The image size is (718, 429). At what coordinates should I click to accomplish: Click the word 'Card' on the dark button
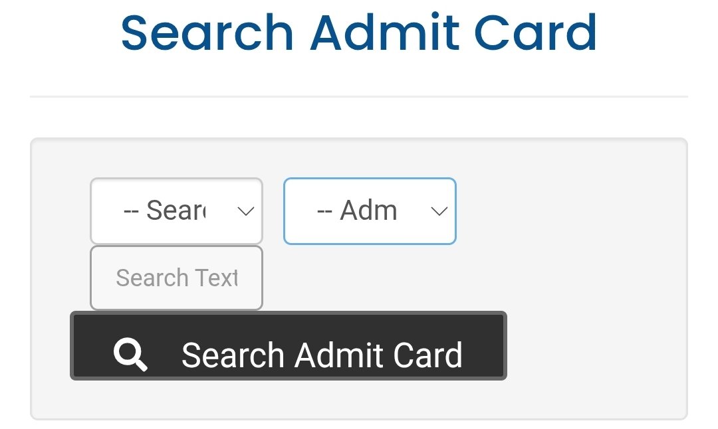[427, 355]
